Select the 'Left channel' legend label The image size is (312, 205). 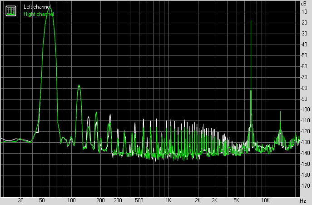click(37, 7)
